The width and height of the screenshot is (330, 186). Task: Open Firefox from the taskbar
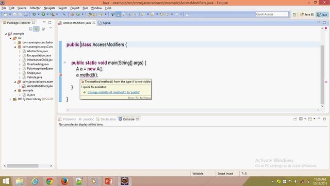tap(64, 181)
